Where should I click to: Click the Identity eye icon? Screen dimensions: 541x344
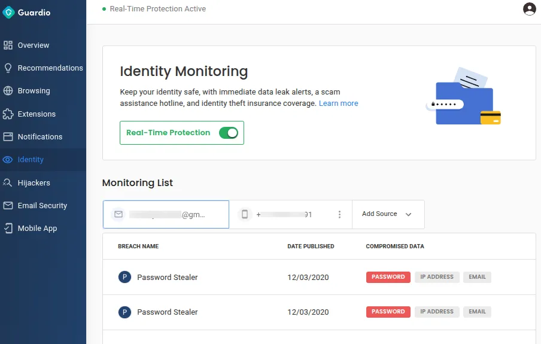point(8,160)
